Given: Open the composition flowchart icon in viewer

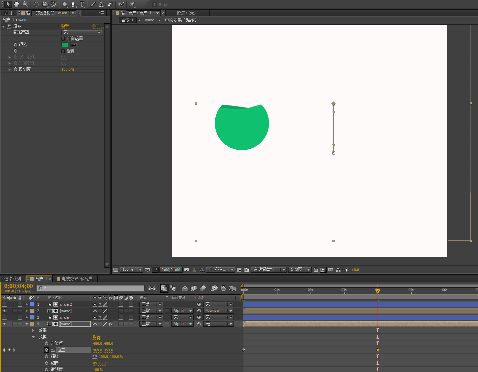Looking at the screenshot, I should click(x=338, y=270).
